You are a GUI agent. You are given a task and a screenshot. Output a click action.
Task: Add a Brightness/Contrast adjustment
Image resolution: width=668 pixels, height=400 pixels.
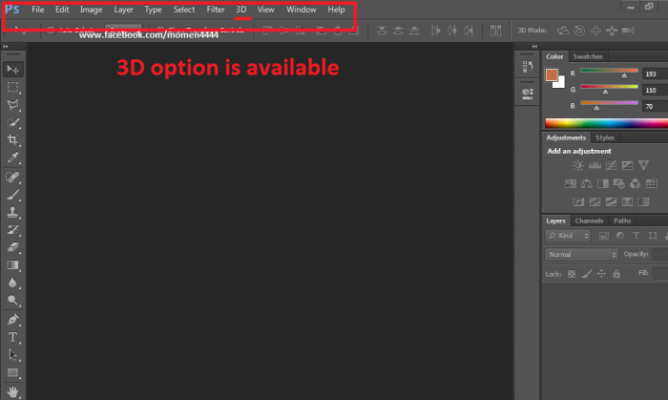578,165
